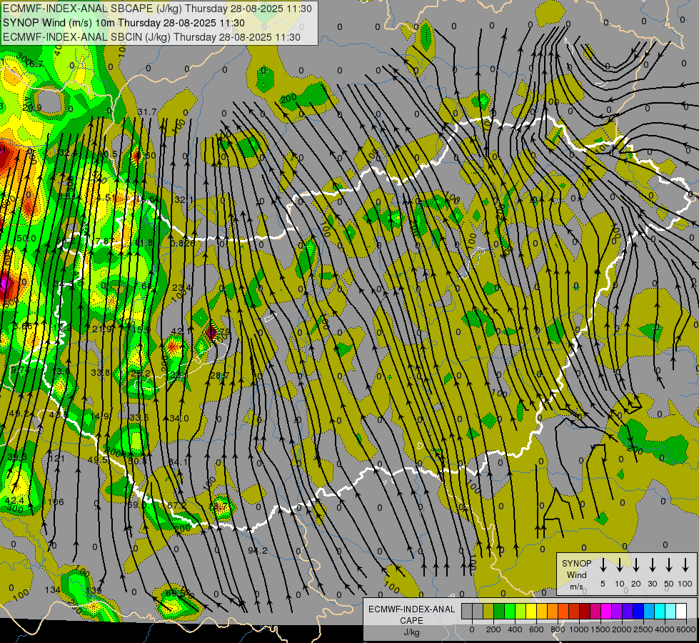The width and height of the screenshot is (699, 643).
Task: Click the '1000' tick label on colour scale
Action: click(x=579, y=629)
